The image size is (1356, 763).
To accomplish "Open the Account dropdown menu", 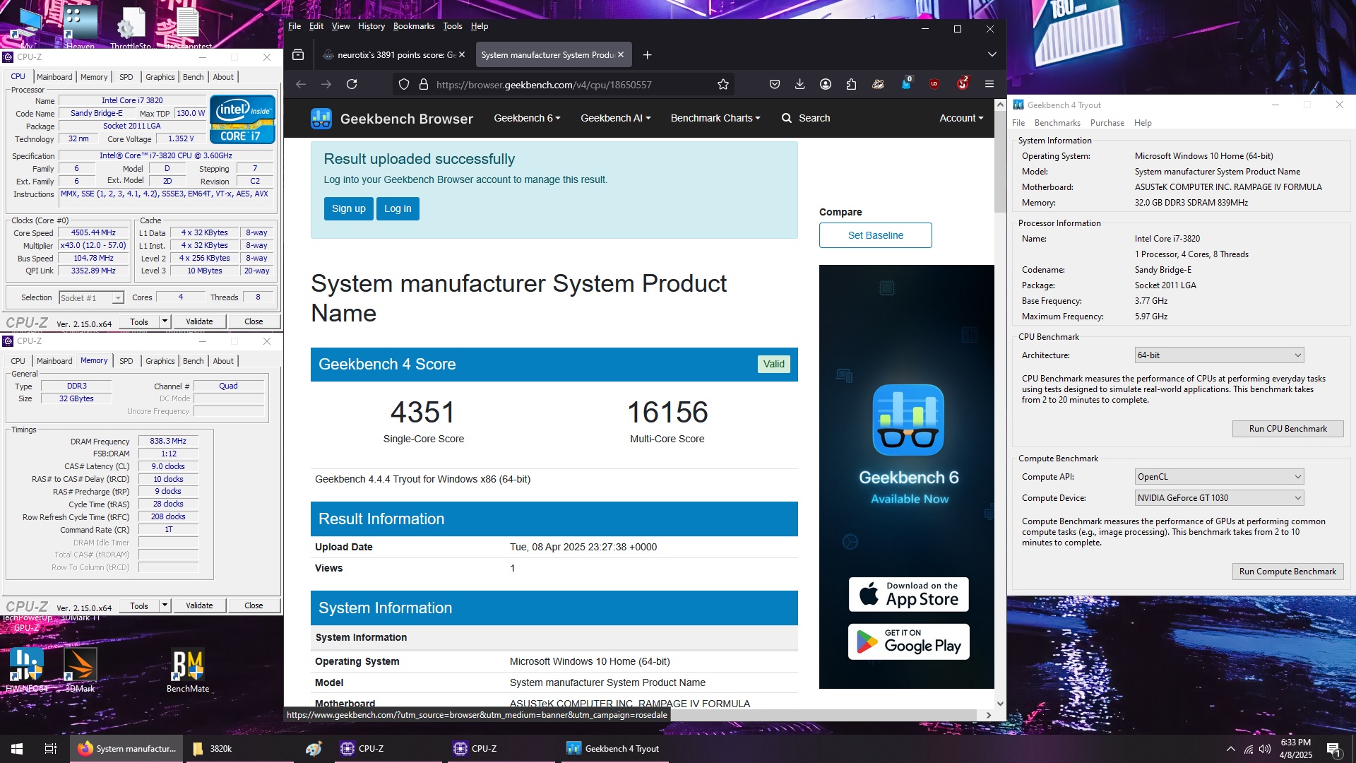I will 961,118.
